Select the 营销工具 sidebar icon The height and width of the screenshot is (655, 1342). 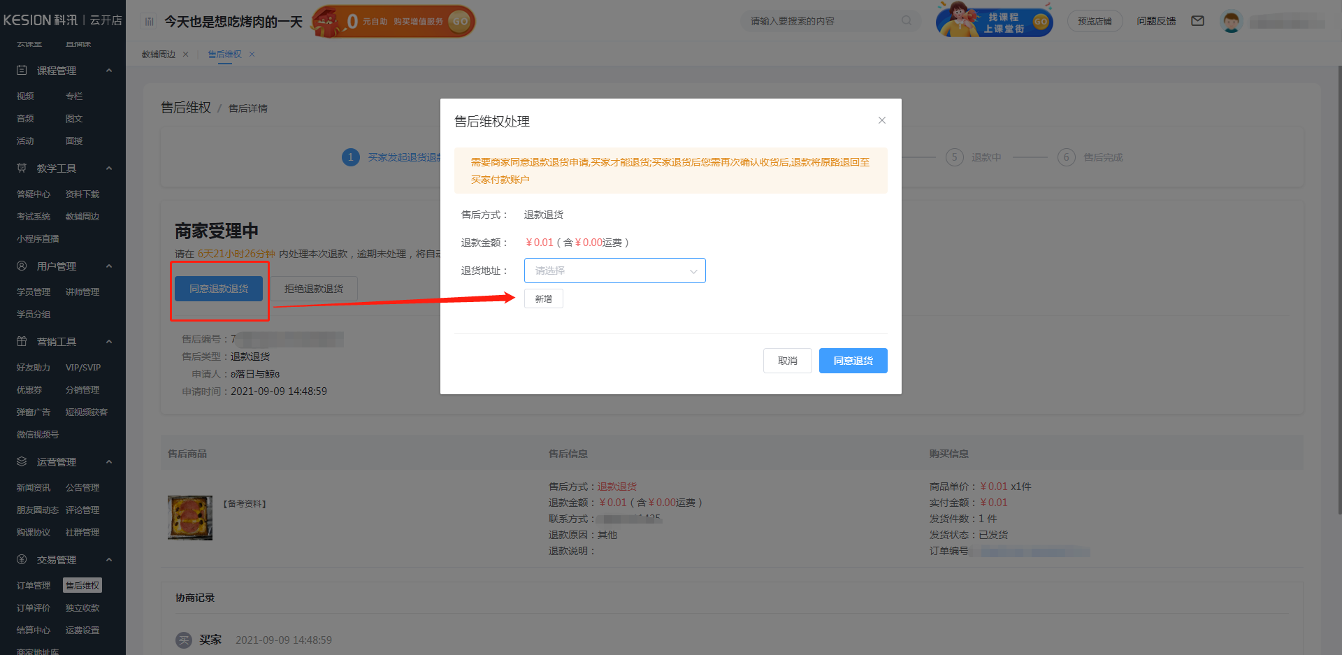[x=21, y=341]
